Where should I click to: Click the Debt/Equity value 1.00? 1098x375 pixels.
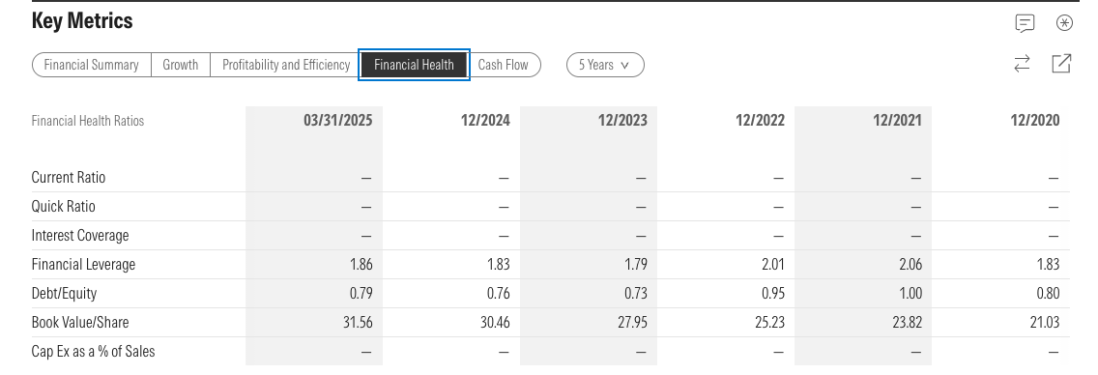909,293
